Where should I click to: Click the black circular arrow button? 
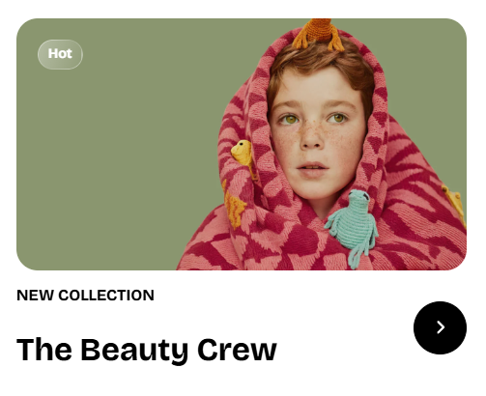[x=440, y=327]
